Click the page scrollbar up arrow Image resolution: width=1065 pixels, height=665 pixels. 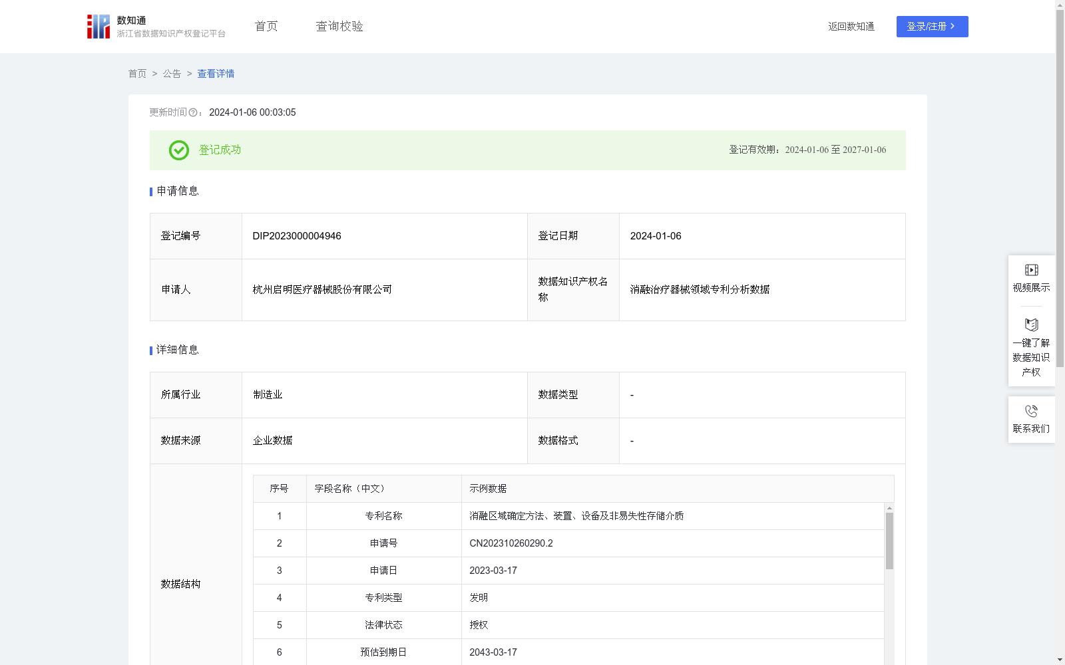click(x=1060, y=5)
